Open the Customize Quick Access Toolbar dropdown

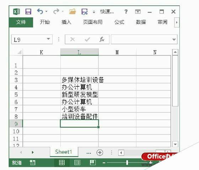[94, 12]
